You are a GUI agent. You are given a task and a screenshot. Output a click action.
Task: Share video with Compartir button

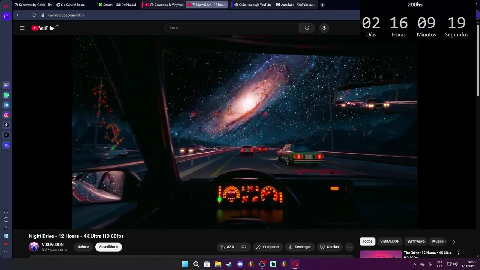point(268,247)
